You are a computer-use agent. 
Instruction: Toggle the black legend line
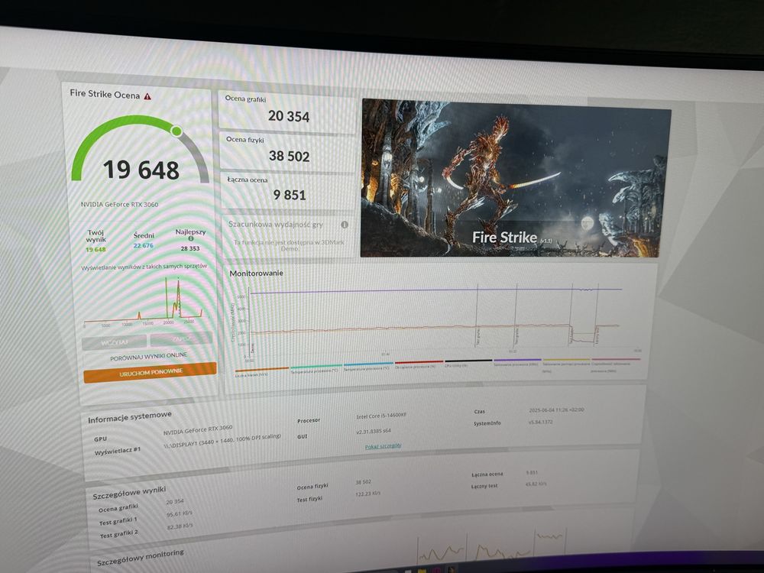click(x=468, y=362)
